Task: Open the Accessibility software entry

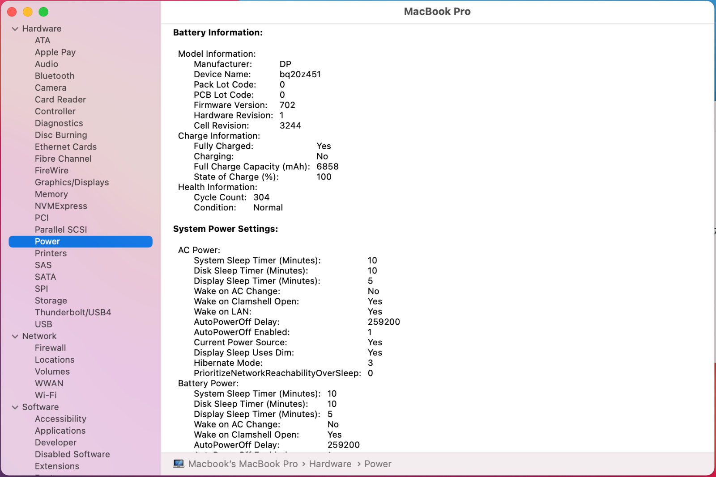Action: click(60, 419)
